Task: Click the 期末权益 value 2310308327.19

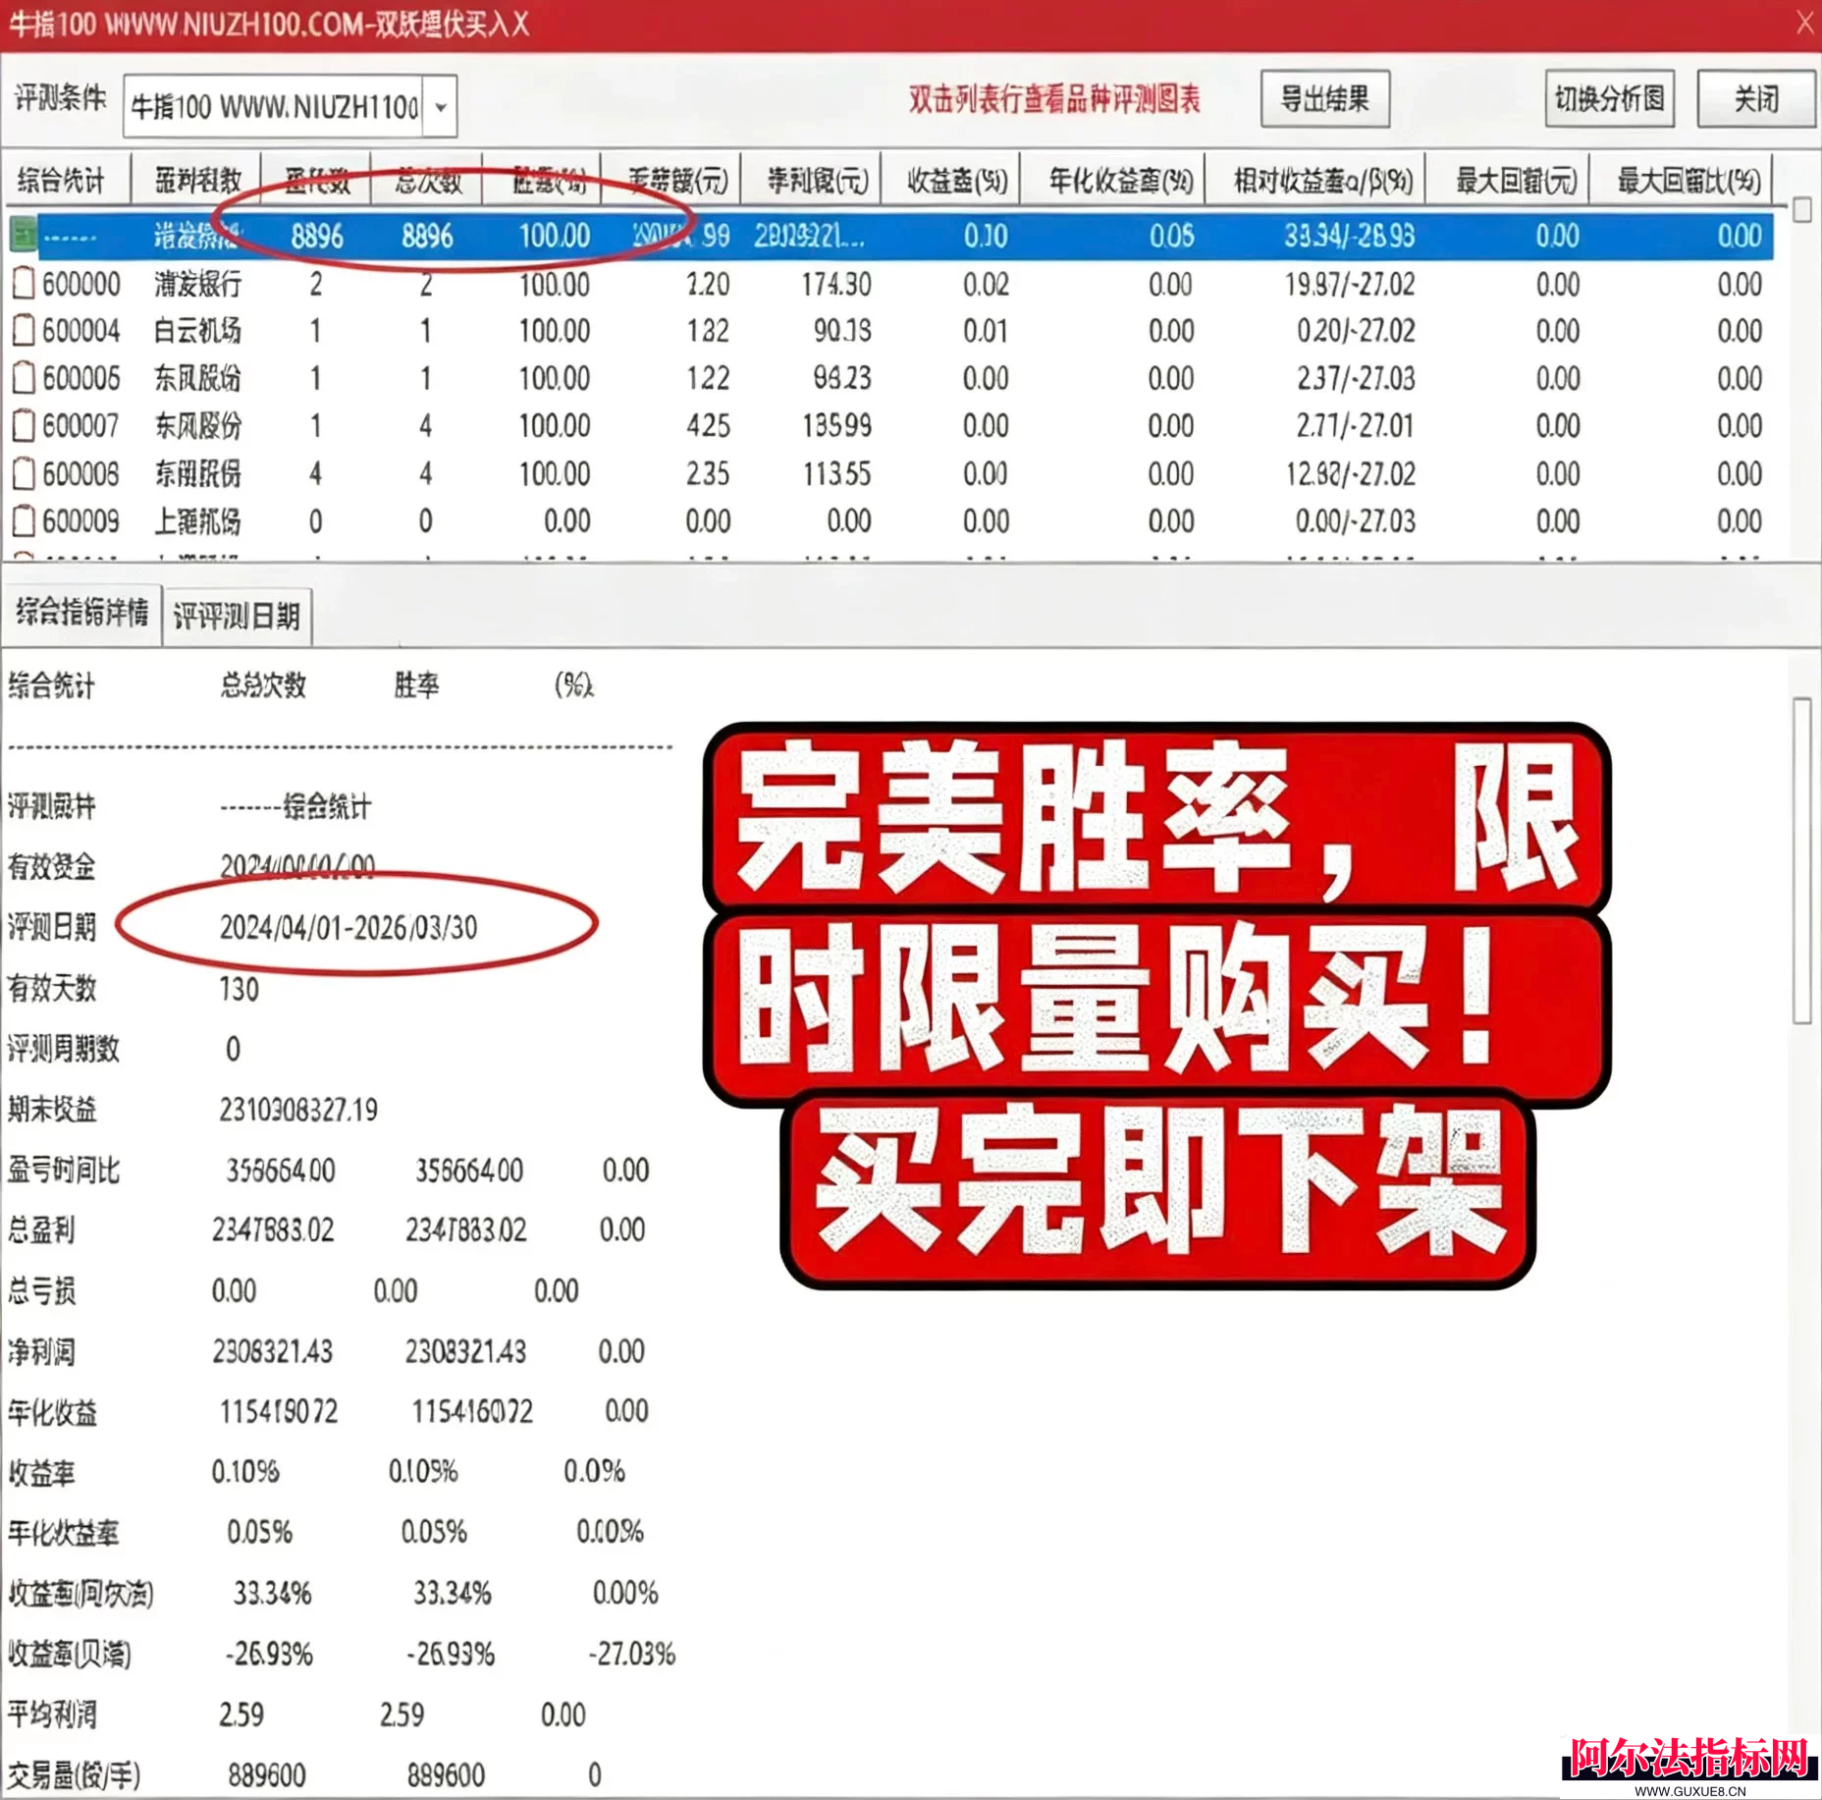Action: (x=298, y=1110)
